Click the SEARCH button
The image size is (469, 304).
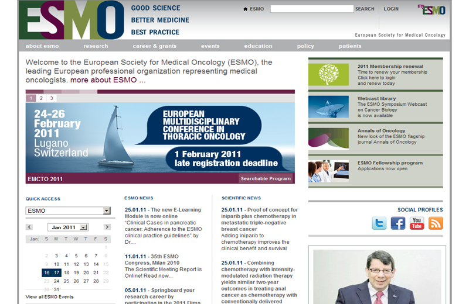365,9
